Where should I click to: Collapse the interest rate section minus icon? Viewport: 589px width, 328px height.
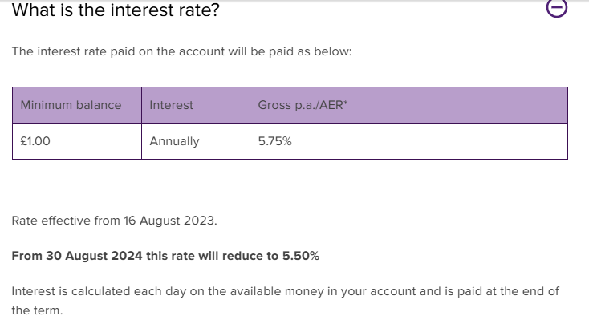click(x=556, y=7)
